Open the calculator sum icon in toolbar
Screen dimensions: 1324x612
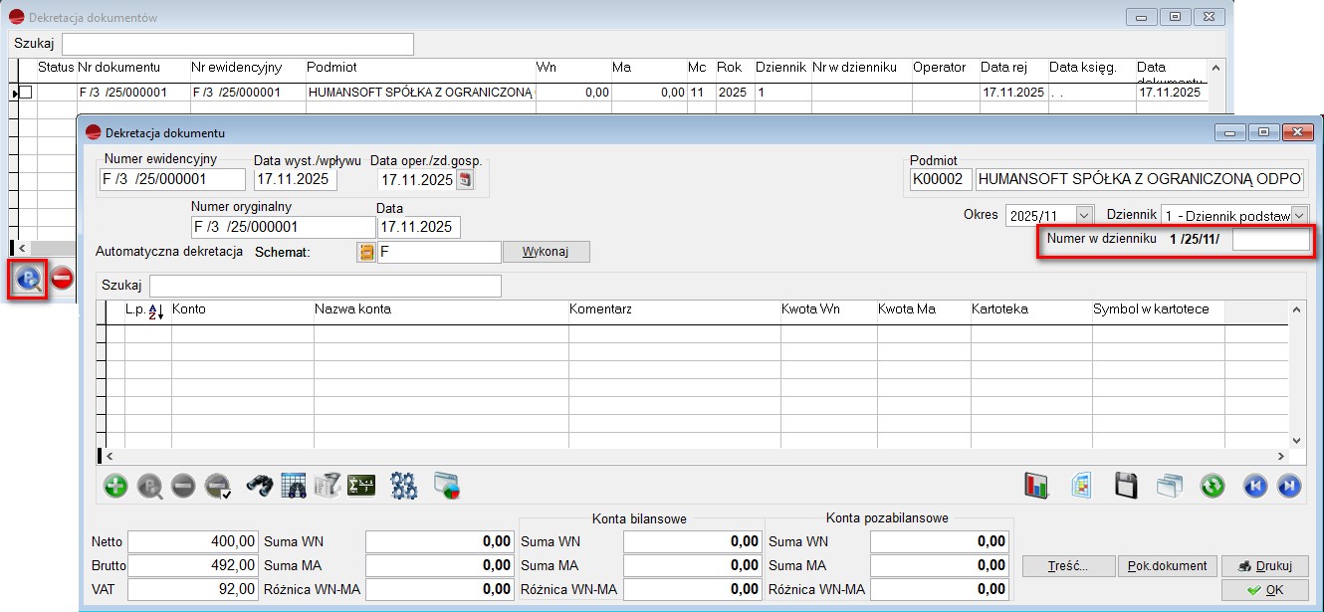(360, 486)
